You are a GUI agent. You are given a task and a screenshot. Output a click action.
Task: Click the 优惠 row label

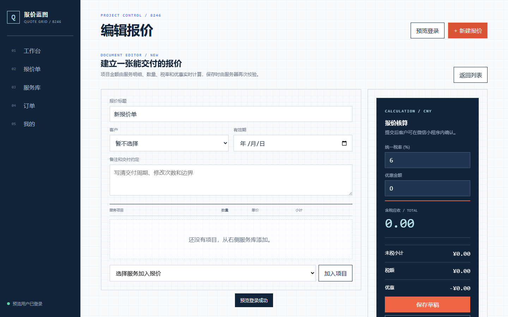pyautogui.click(x=389, y=287)
